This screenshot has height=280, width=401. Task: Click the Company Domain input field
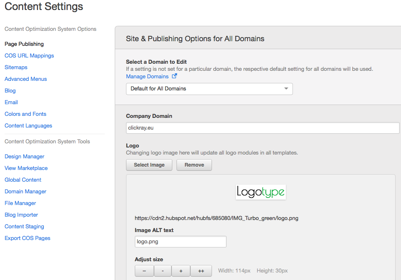[x=262, y=128]
